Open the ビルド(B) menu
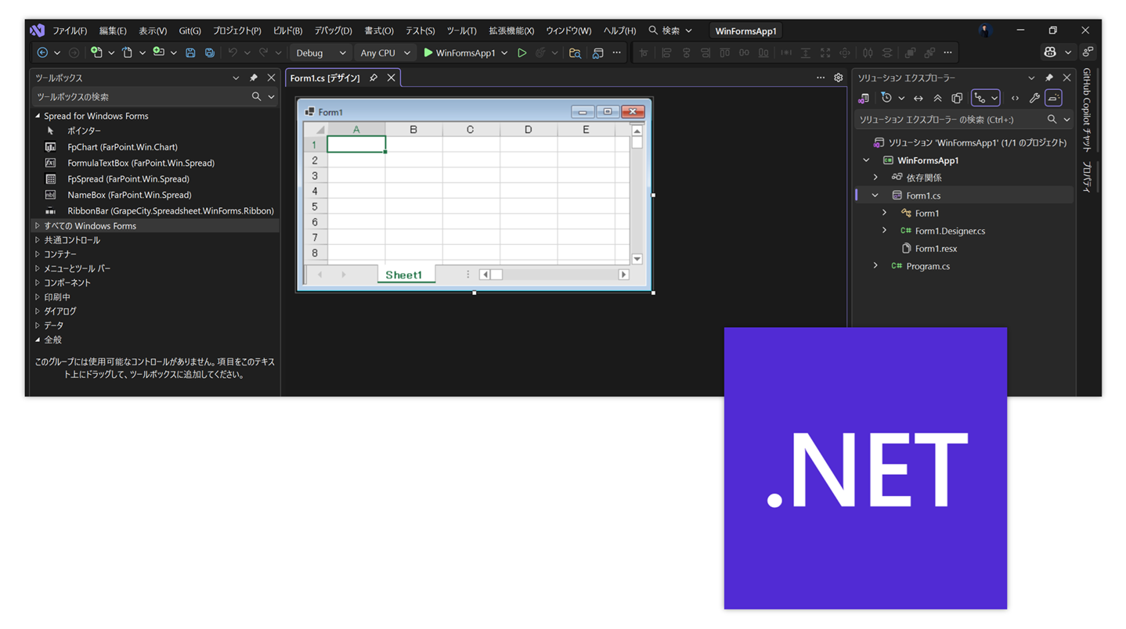1126x629 pixels. click(287, 31)
